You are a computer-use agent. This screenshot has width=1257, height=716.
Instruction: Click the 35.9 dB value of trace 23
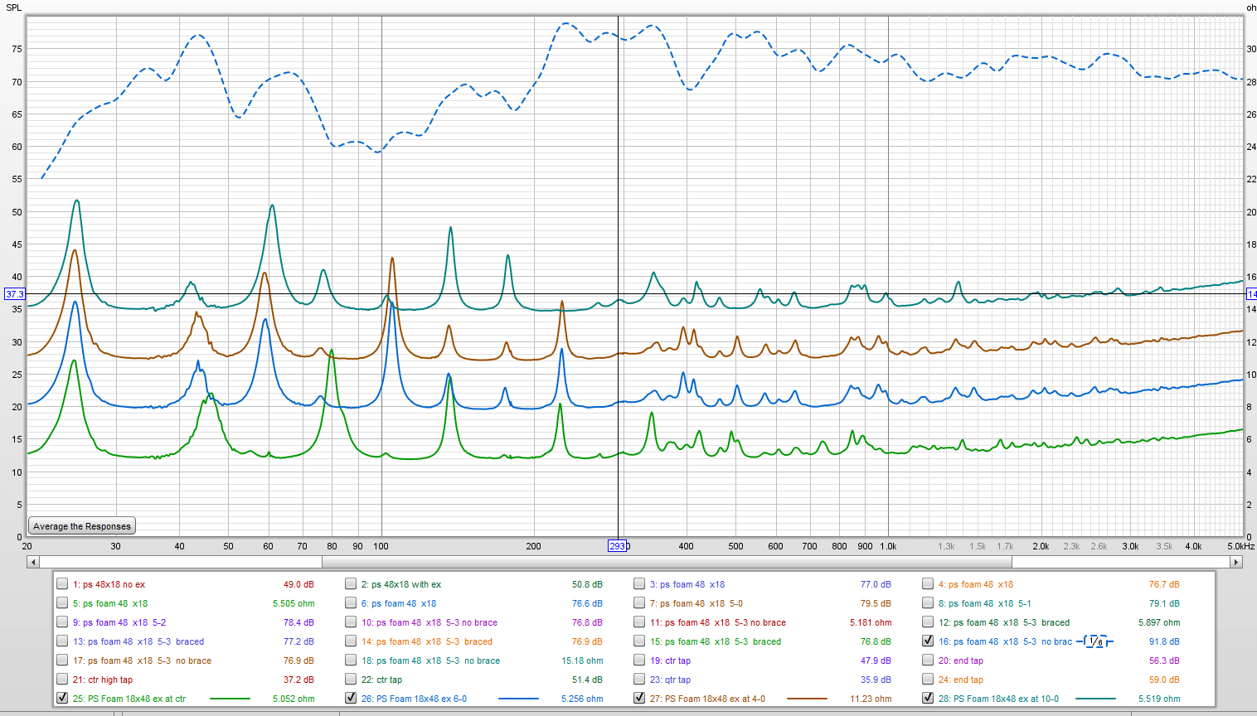[876, 680]
